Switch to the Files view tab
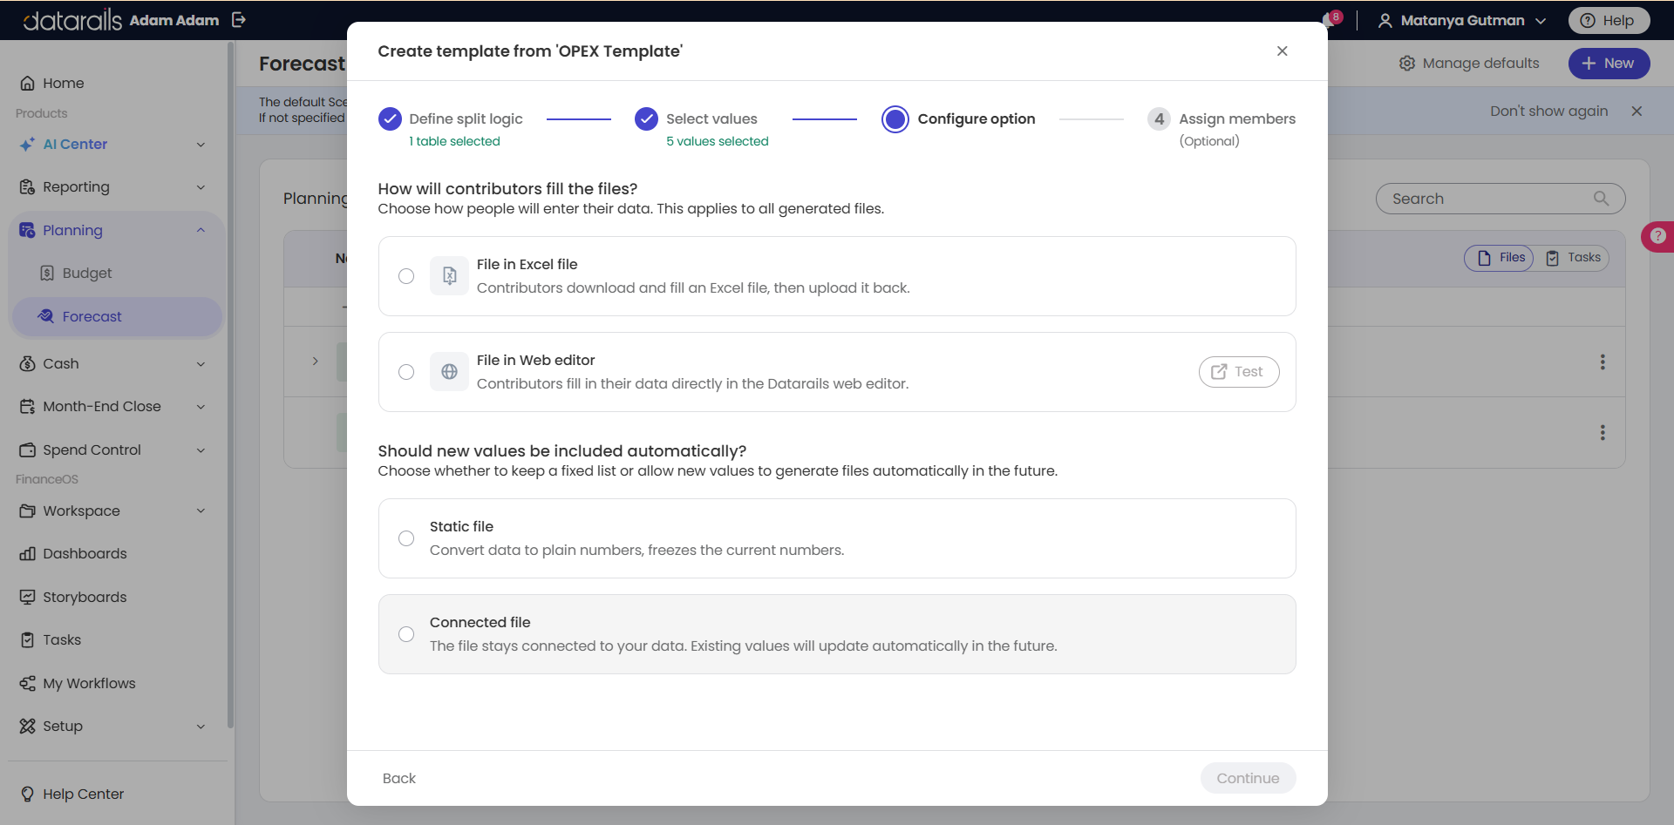The image size is (1674, 825). point(1499,258)
